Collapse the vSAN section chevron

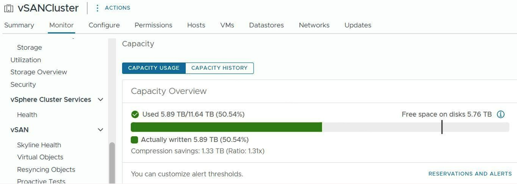click(x=100, y=130)
